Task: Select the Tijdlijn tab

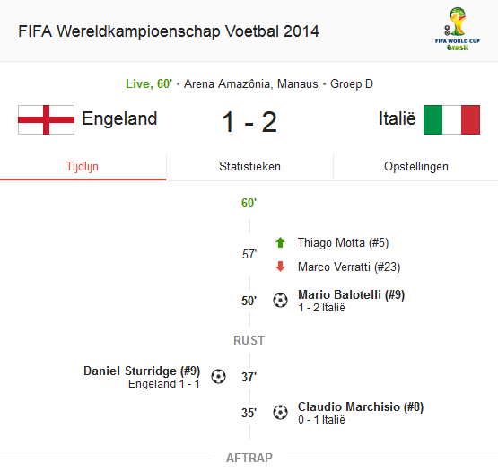Action: (83, 167)
